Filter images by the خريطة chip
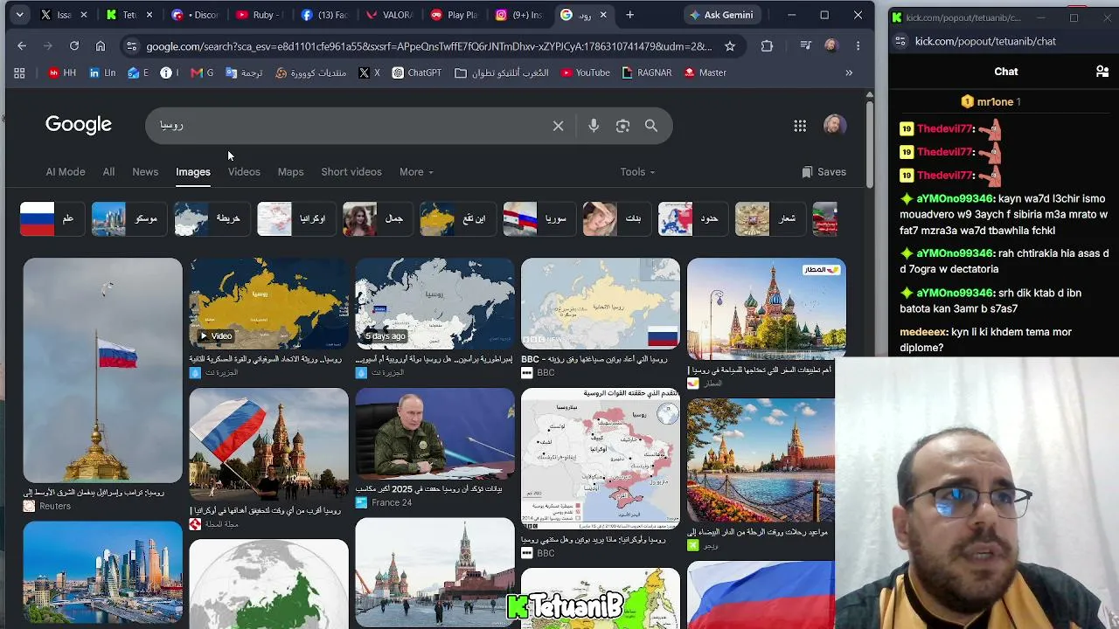This screenshot has height=629, width=1119. [212, 218]
